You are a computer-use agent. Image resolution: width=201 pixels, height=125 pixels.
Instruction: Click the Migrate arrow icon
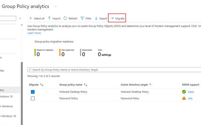click(112, 18)
